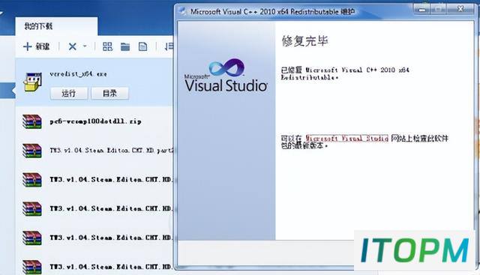The image size is (480, 275).
Task: Select the third TW3.v1.04.Steam.Edition entry
Action: [112, 208]
